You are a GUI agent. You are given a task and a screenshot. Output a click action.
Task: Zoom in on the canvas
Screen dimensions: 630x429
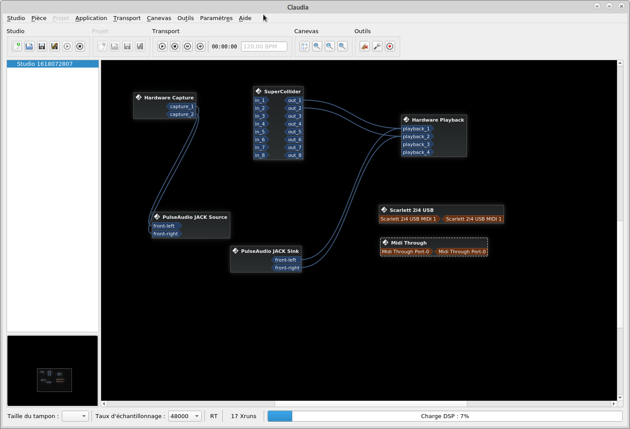317,46
